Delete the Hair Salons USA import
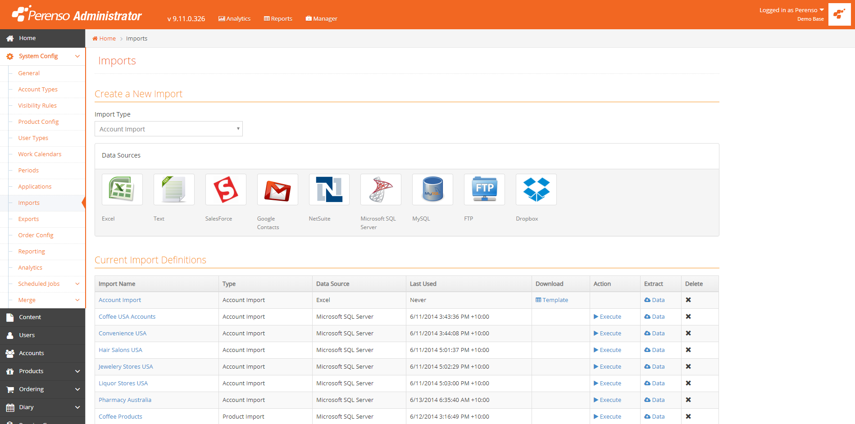Image resolution: width=855 pixels, height=424 pixels. [688, 350]
